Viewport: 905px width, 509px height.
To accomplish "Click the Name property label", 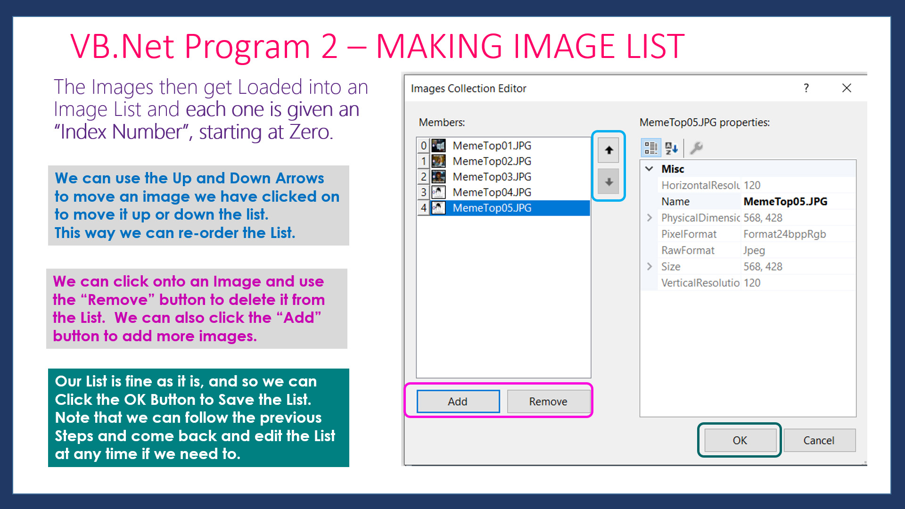I will point(675,202).
